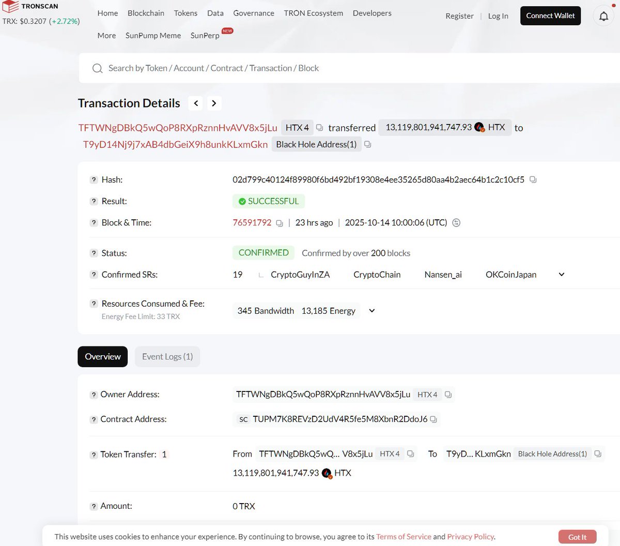This screenshot has width=620, height=546.
Task: Click help icon beside Owner Address
Action: point(94,395)
